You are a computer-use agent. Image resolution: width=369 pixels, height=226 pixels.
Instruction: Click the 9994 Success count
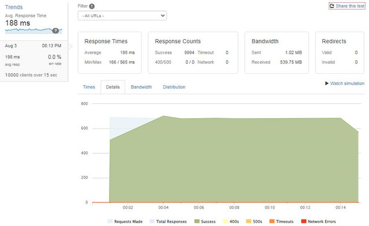189,52
